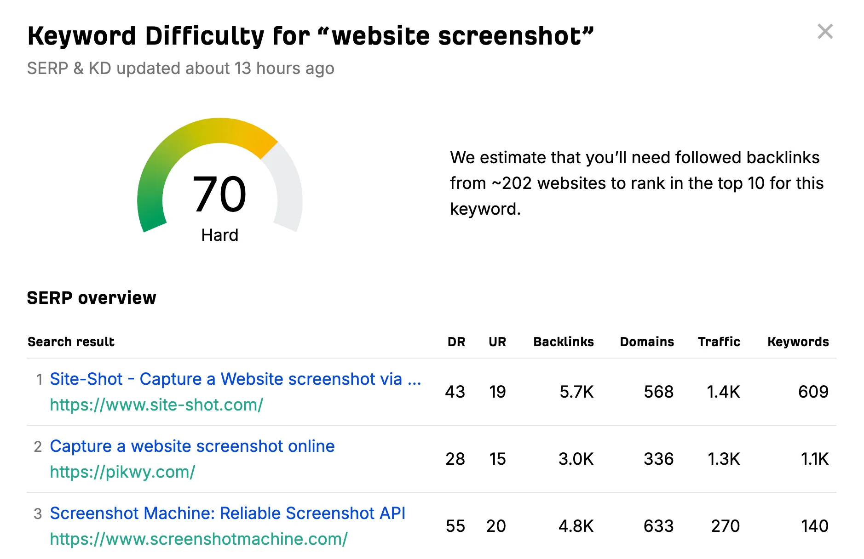Sort results by Backlinks

563,342
